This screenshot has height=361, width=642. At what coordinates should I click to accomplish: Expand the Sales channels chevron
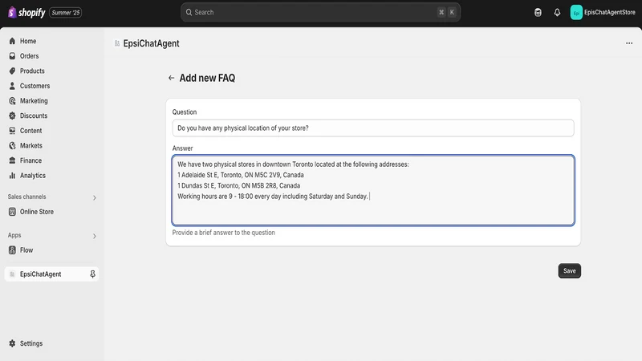click(x=94, y=197)
